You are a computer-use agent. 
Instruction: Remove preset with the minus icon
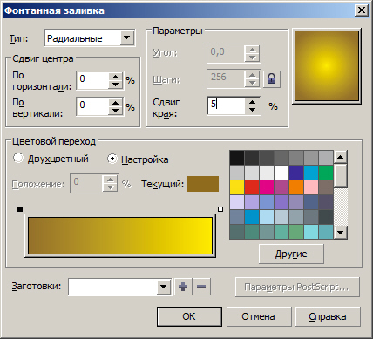coord(201,287)
